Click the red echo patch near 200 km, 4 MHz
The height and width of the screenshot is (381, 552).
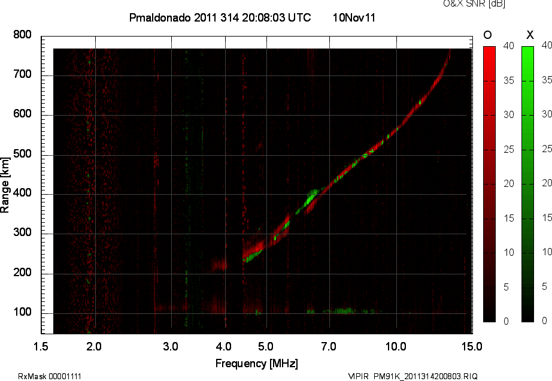coord(219,264)
